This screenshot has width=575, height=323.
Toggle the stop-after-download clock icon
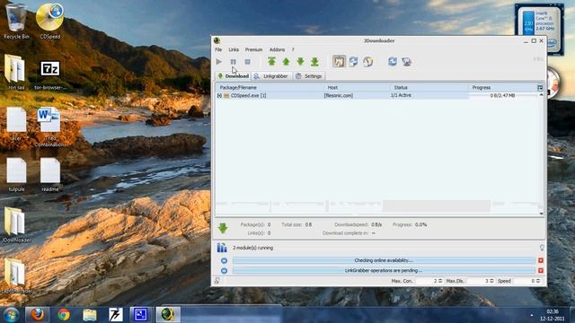tap(367, 62)
